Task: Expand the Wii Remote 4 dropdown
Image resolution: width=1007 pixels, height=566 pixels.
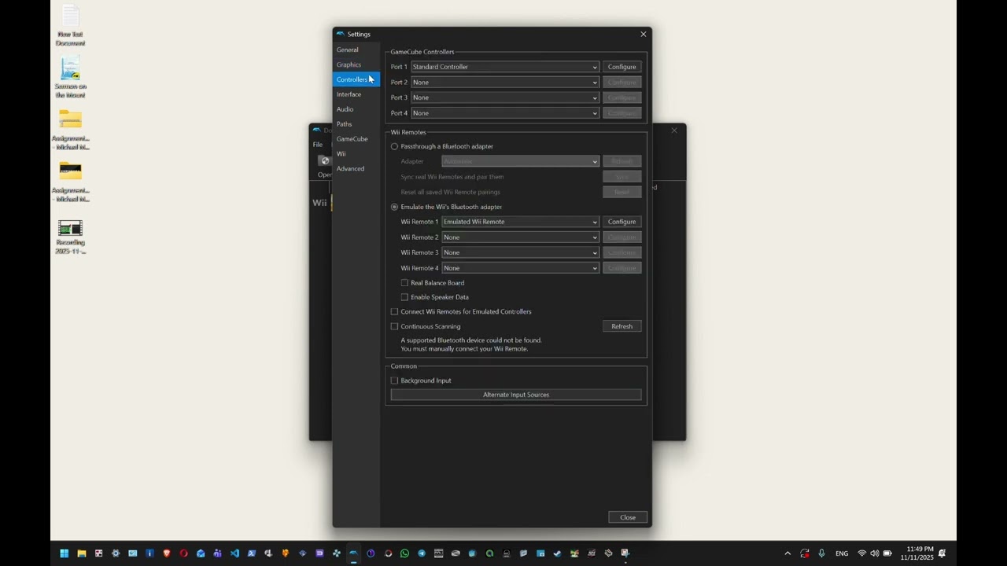Action: pos(520,268)
